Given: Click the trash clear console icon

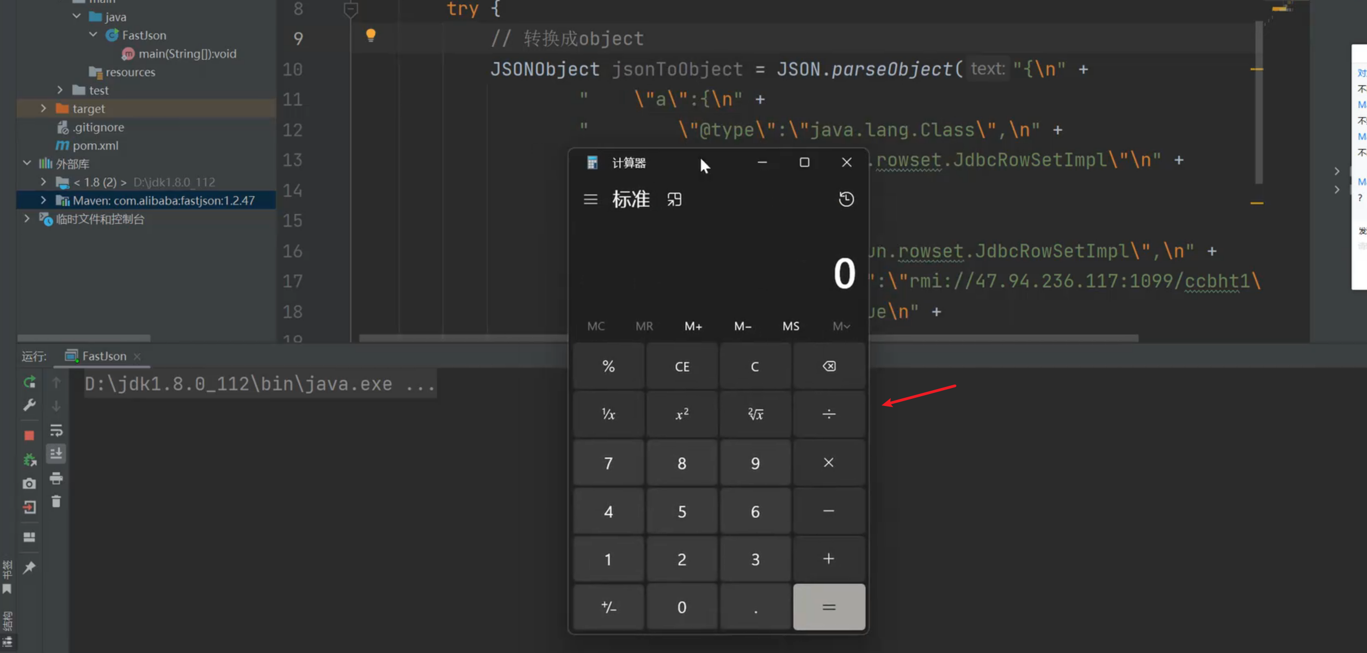Looking at the screenshot, I should coord(56,502).
